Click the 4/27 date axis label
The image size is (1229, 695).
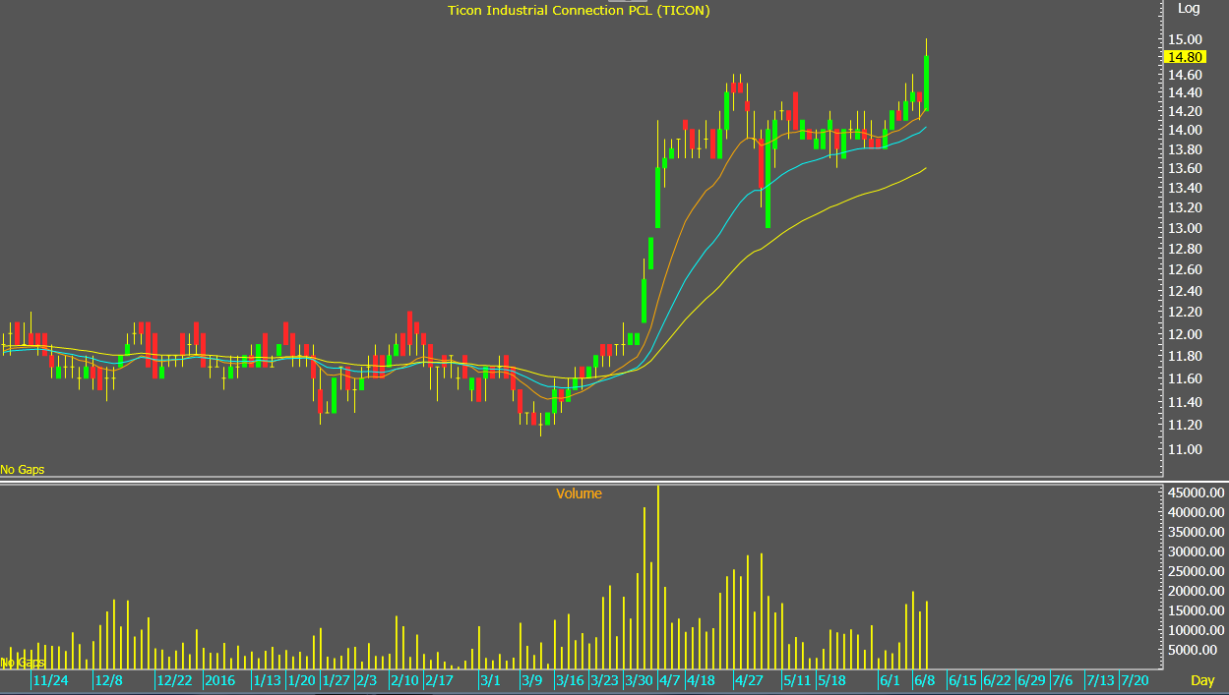[751, 680]
